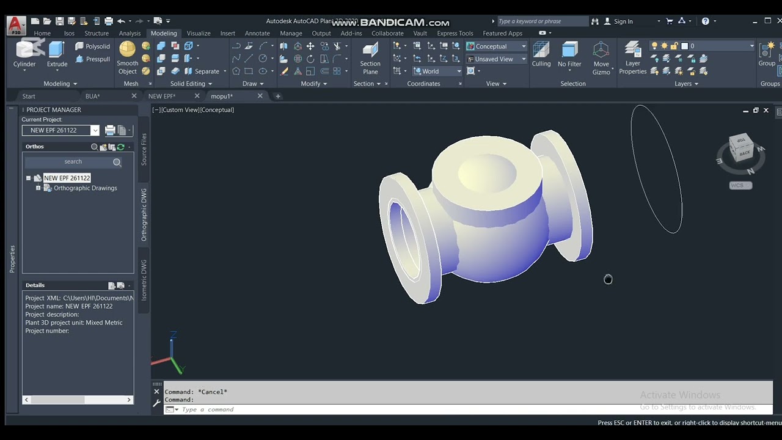This screenshot has height=440, width=782.
Task: Open Layer Properties manager
Action: [632, 58]
